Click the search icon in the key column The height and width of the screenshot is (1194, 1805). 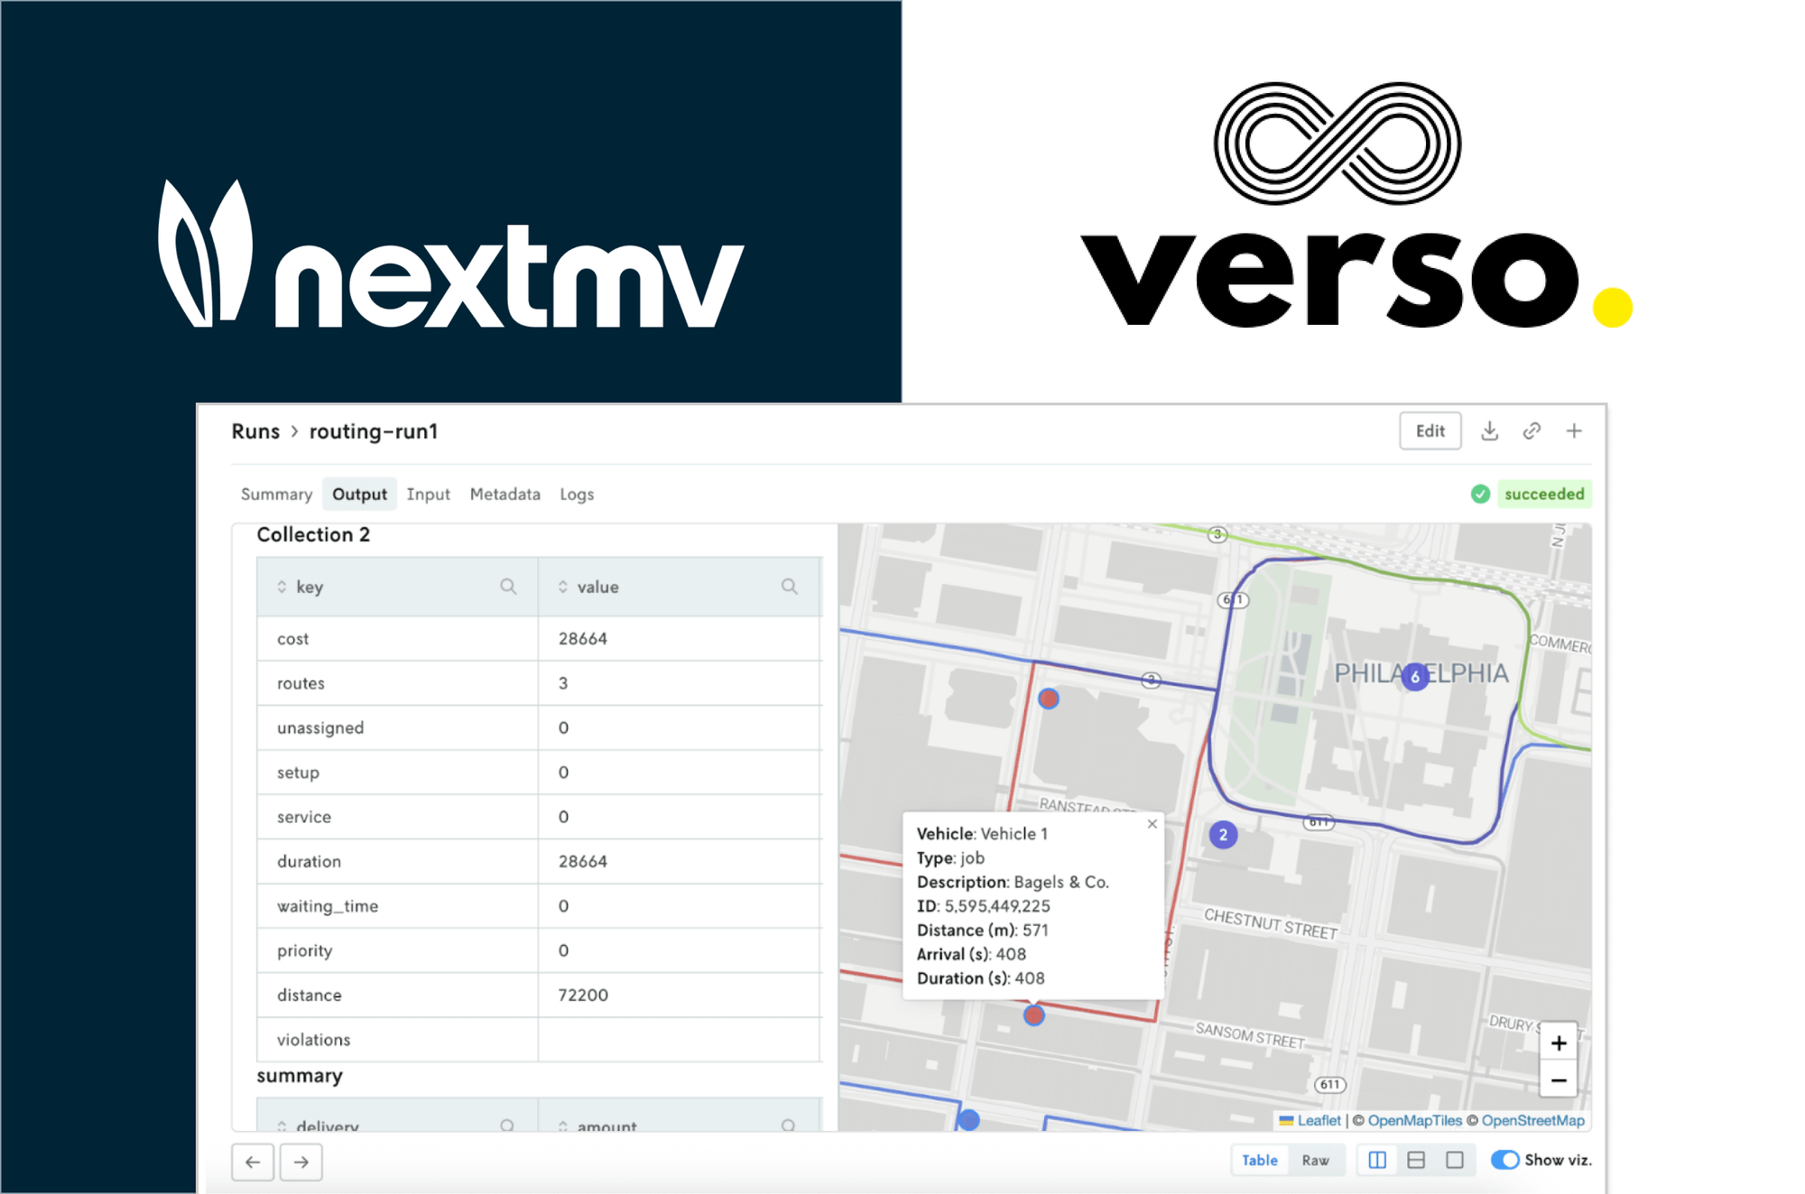point(508,587)
